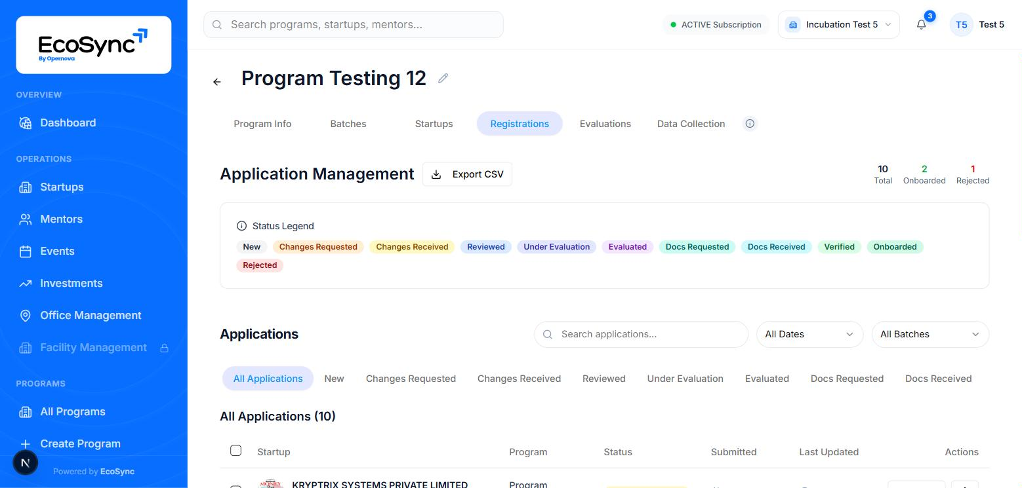Screen dimensions: 1022x488
Task: Switch to the Batches tab
Action: pyautogui.click(x=348, y=124)
